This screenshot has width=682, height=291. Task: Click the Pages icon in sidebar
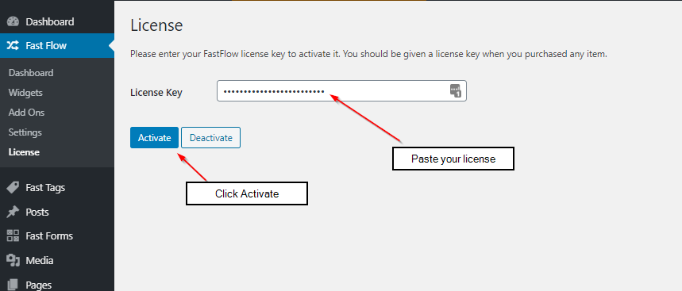coord(13,285)
